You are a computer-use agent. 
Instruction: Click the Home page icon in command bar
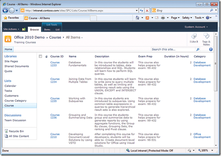tap(137, 18)
